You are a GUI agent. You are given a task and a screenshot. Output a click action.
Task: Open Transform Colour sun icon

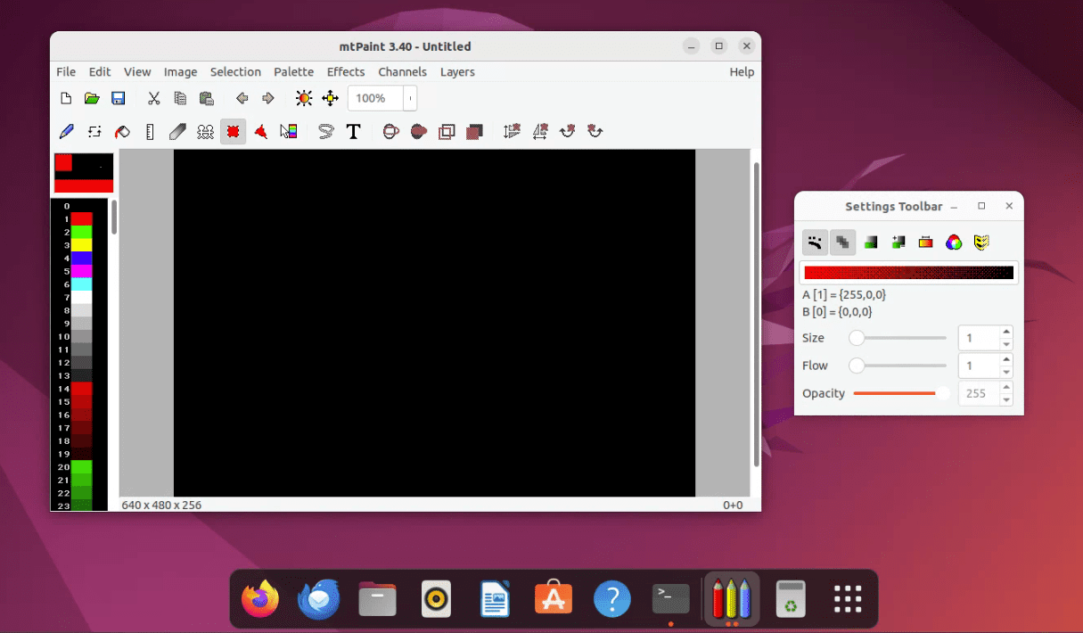point(304,98)
